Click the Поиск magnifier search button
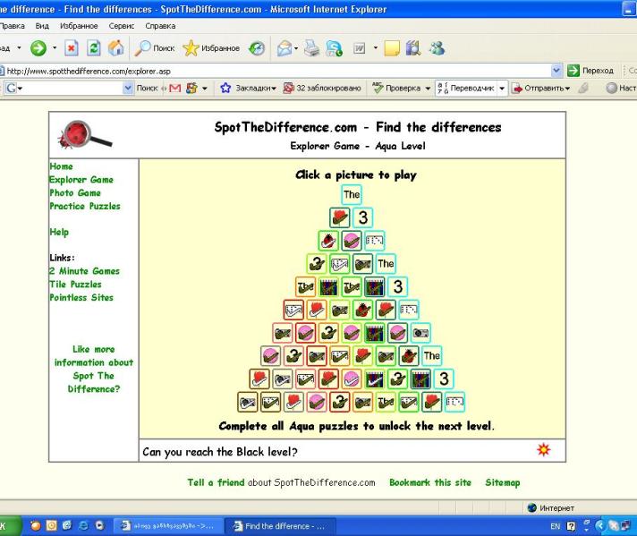The image size is (637, 536). [155, 48]
